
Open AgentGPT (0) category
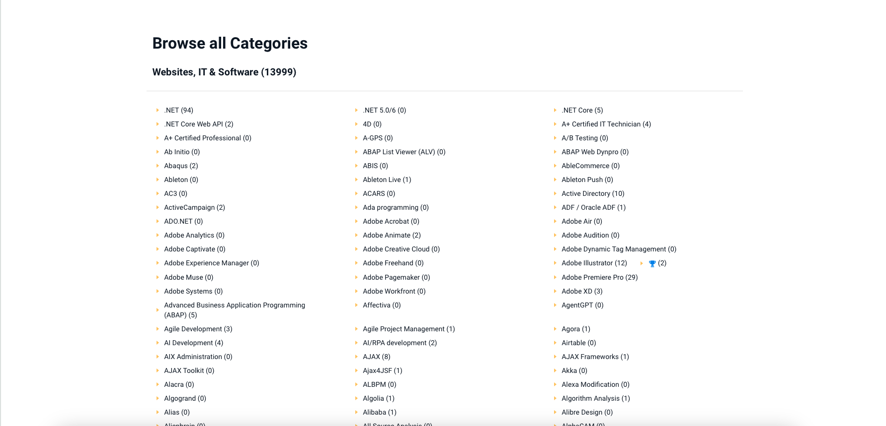582,305
